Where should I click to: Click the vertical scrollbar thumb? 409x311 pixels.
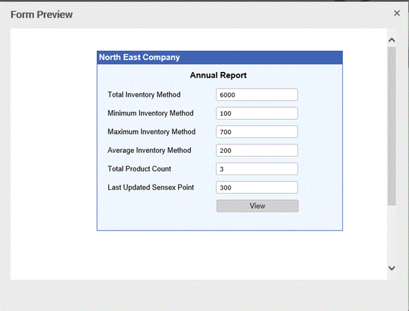[391, 124]
